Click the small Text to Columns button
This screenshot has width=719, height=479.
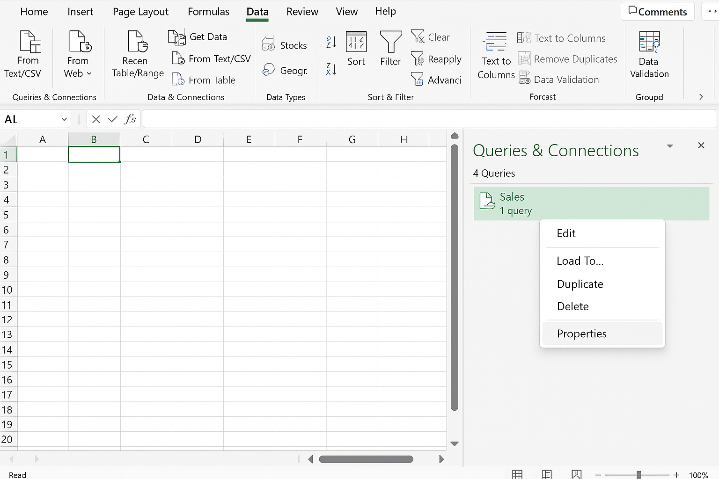(561, 38)
